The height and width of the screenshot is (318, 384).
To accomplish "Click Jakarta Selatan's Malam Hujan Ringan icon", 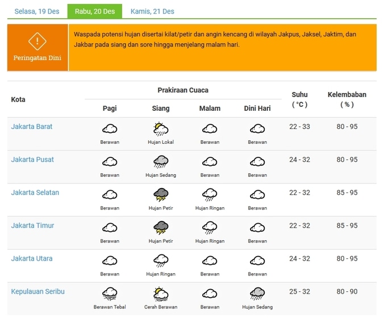I will tap(210, 195).
